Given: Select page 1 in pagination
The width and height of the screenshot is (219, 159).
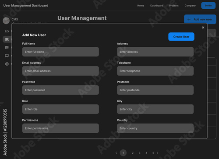Looking at the screenshot, I should tap(123, 153).
